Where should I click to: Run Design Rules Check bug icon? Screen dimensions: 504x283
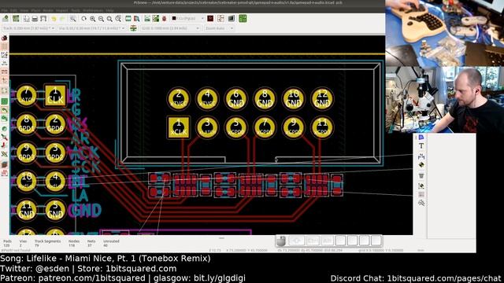165,19
